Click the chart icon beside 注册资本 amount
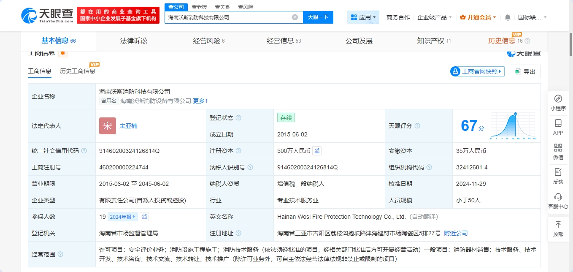Image resolution: width=573 pixels, height=272 pixels. click(317, 151)
